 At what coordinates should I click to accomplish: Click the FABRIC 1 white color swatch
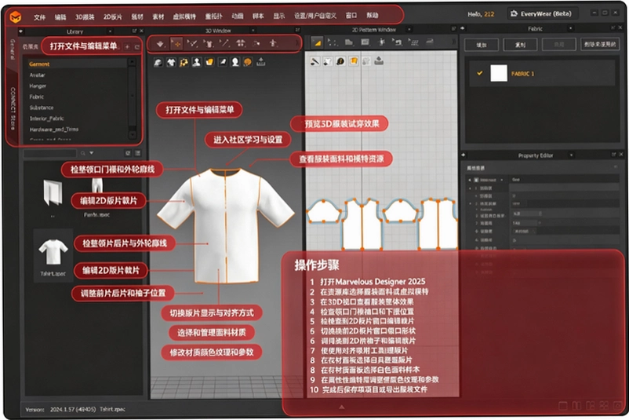click(x=499, y=73)
